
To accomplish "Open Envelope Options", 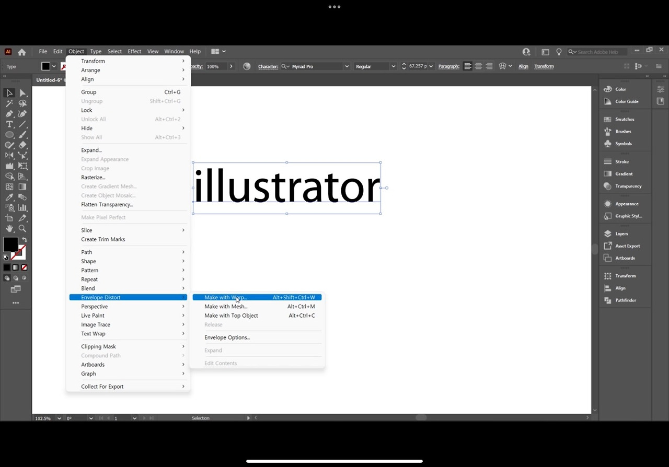I will pyautogui.click(x=257, y=337).
